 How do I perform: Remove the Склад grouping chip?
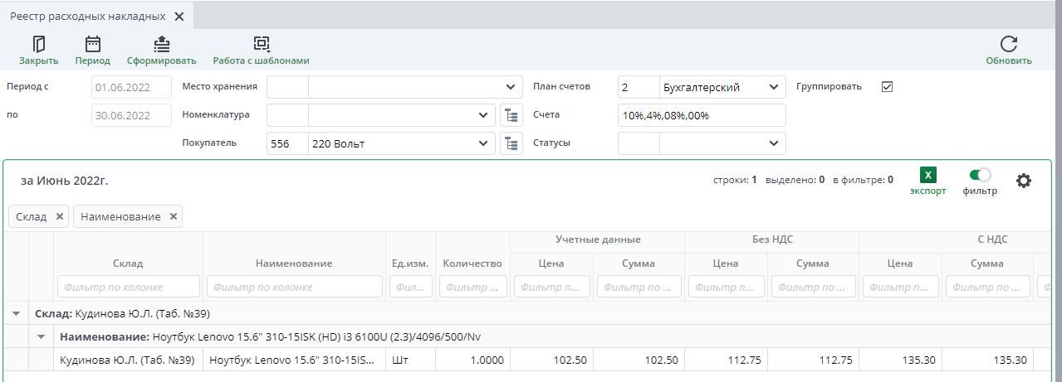pos(59,216)
